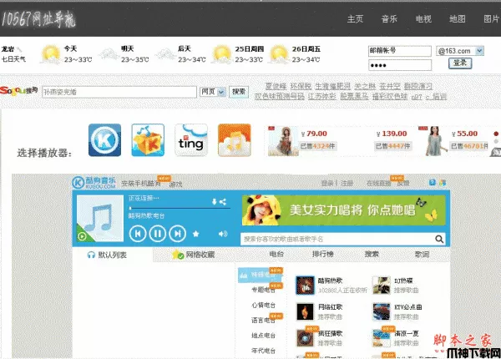Click the ¥79.00 dress product ad
Viewport: 501px width, 359px height.
(301, 140)
